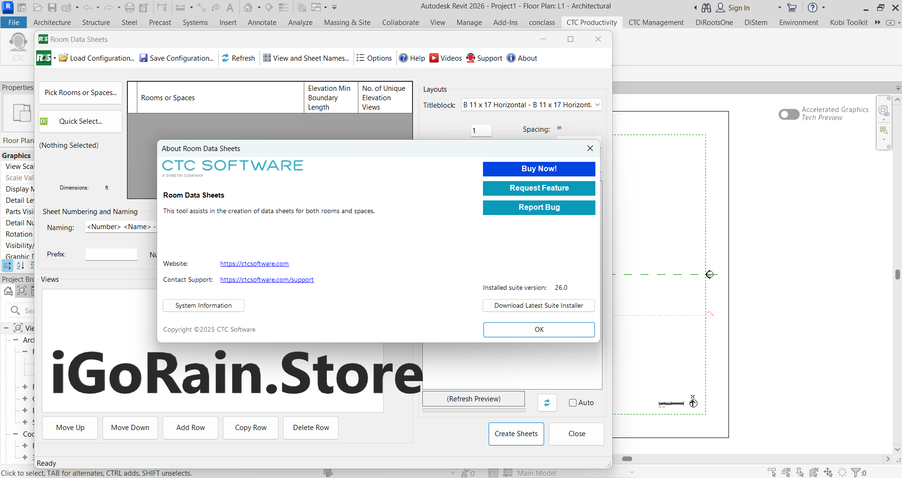Click Download Latest Suite Installer button

pyautogui.click(x=538, y=306)
